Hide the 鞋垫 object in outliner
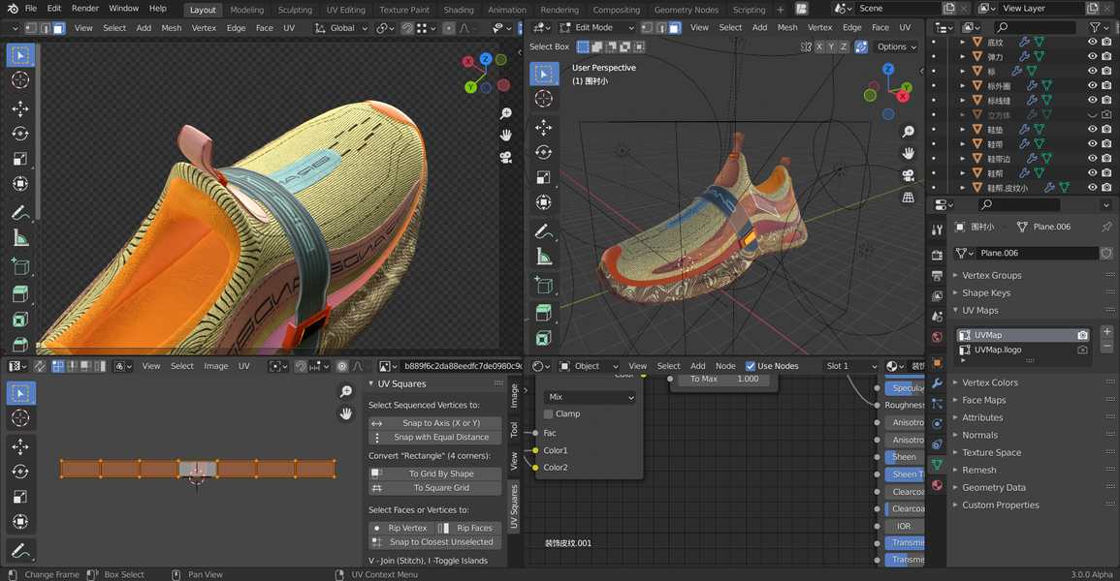1120x581 pixels. (x=1093, y=130)
